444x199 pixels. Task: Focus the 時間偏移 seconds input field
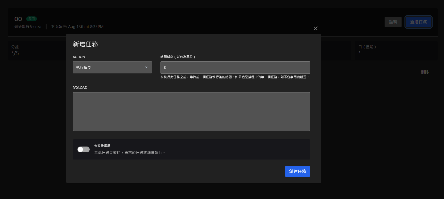click(x=235, y=68)
